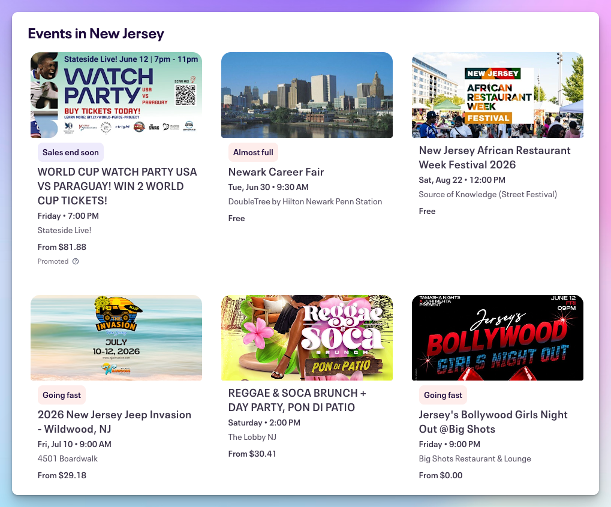The width and height of the screenshot is (611, 507).
Task: Open 2026 New Jersey Jeep Invasion title link
Action: tap(114, 422)
